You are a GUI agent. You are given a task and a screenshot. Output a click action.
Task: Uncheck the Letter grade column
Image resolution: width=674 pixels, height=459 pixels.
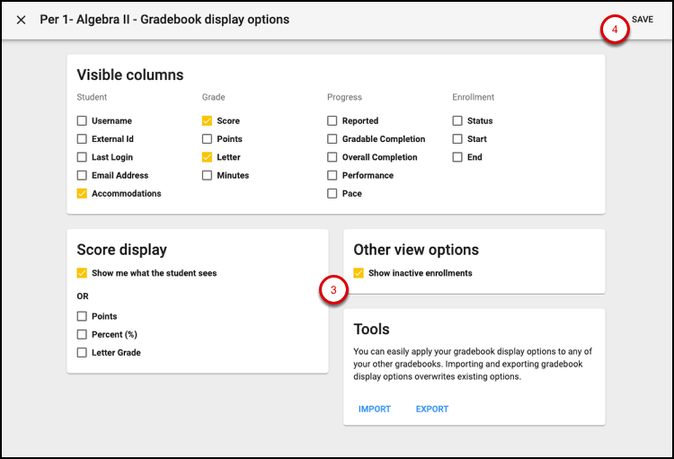point(207,157)
